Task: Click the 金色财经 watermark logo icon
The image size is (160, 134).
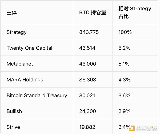Action: pyautogui.click(x=132, y=128)
